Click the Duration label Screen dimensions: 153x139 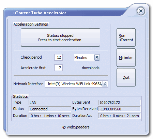[20, 115]
